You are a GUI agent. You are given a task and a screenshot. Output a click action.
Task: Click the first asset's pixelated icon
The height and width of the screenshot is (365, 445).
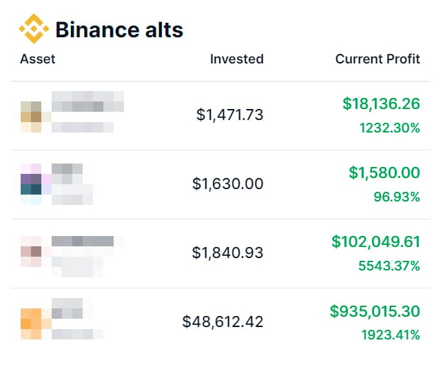pos(31,116)
